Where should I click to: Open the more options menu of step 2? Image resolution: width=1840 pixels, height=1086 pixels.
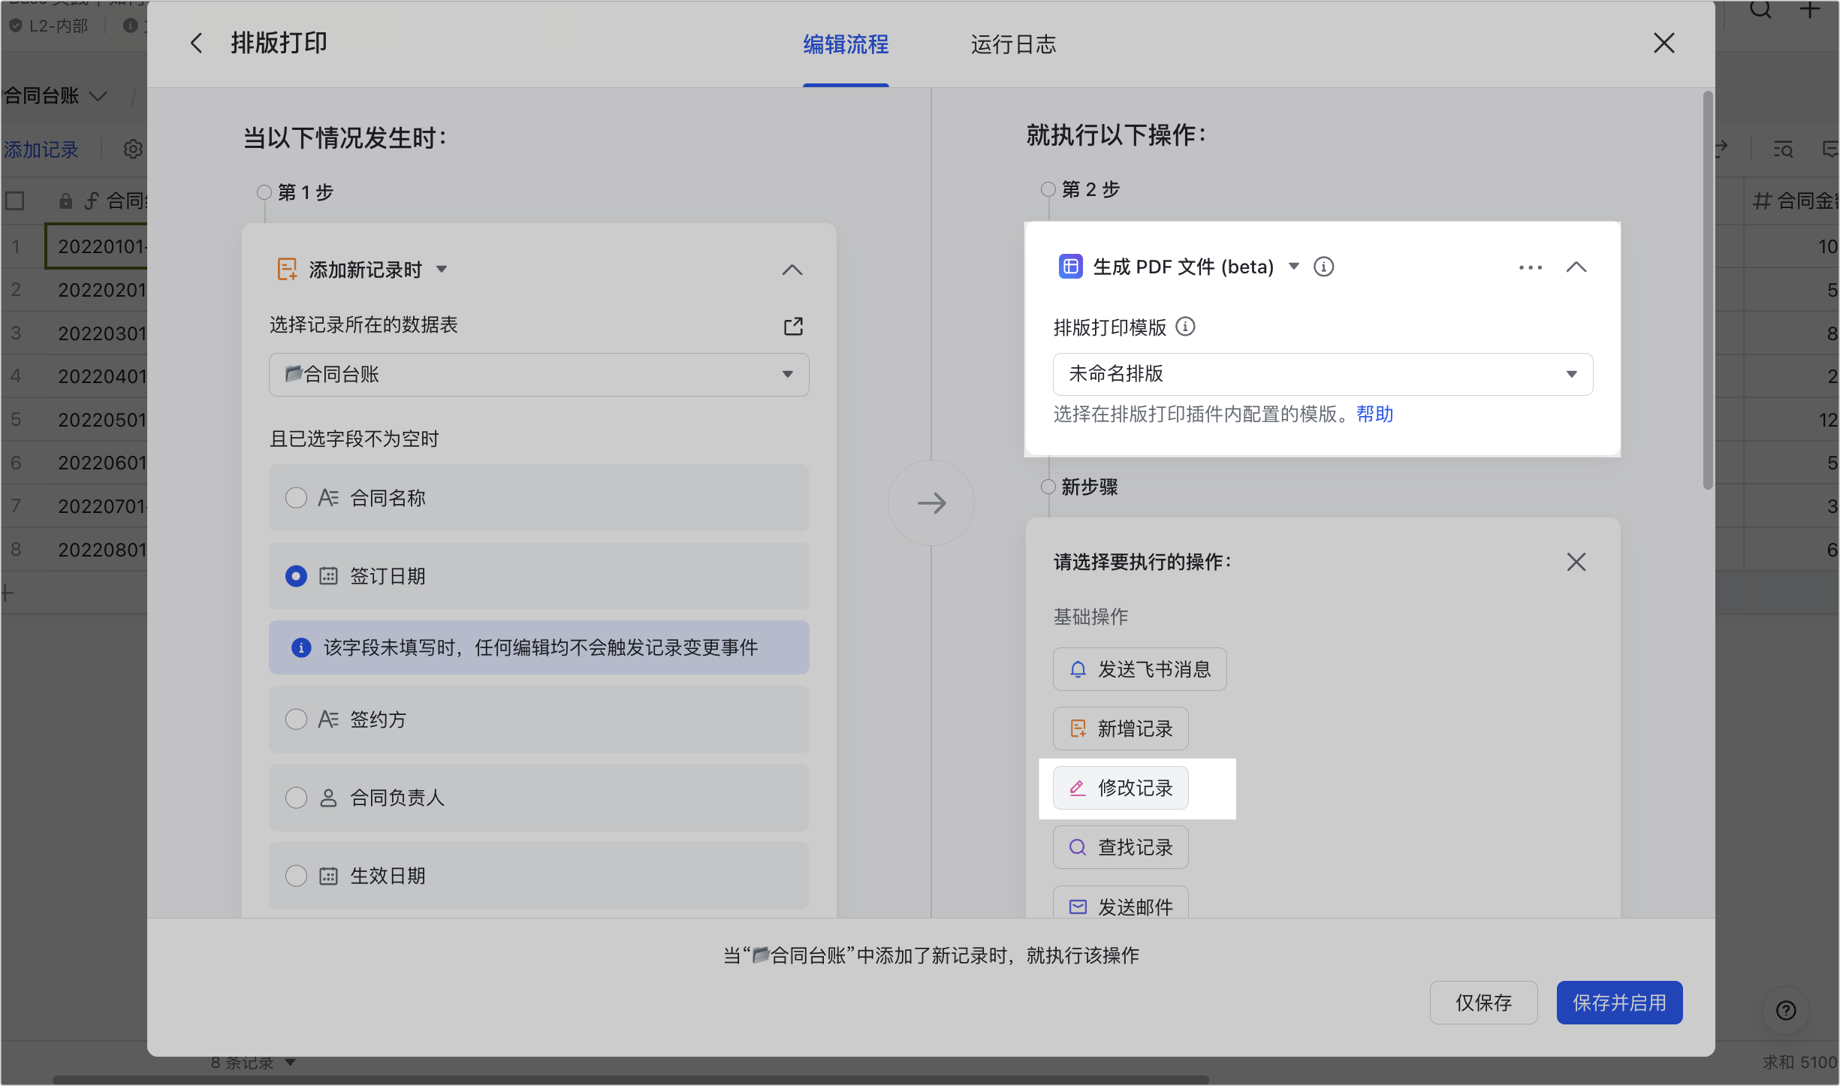1531,267
